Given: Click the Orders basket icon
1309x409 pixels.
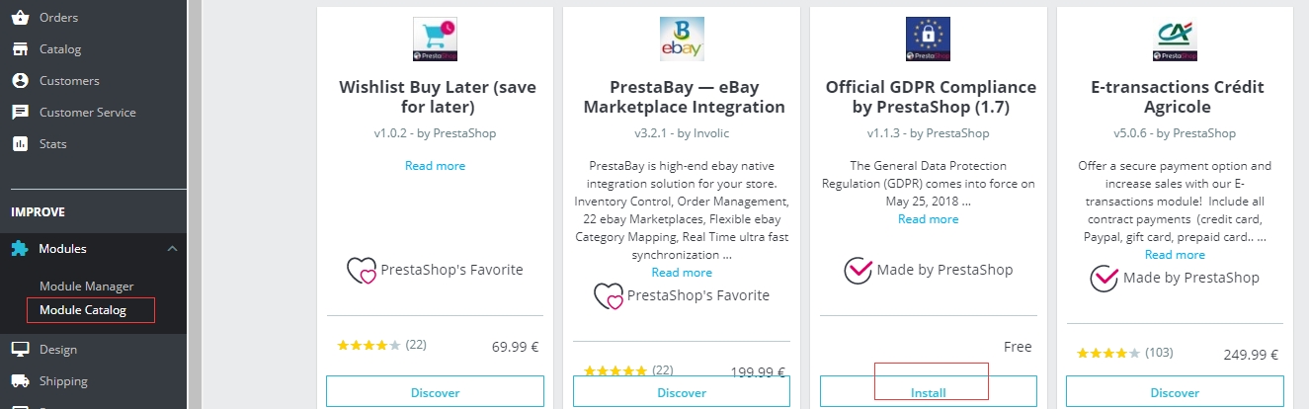Looking at the screenshot, I should tap(19, 17).
